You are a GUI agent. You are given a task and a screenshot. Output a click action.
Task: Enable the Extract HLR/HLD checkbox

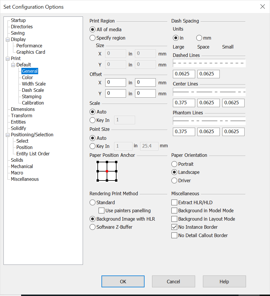pos(174,202)
